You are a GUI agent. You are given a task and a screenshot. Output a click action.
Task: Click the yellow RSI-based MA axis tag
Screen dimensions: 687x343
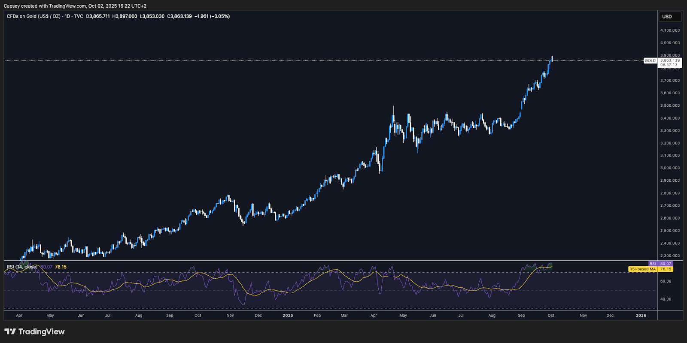(651, 269)
